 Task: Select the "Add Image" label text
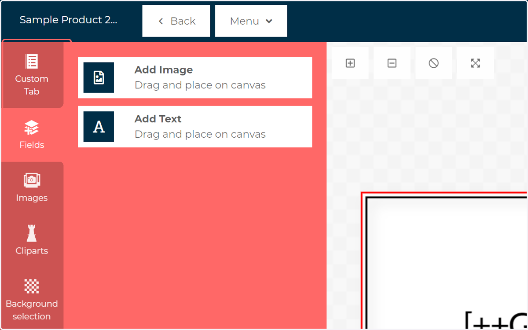tap(164, 70)
